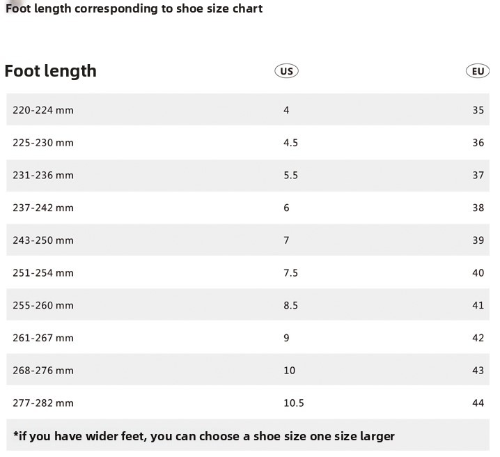Image resolution: width=500 pixels, height=457 pixels.
Task: Click the 268-276 mm foot length cell
Action: [x=43, y=371]
